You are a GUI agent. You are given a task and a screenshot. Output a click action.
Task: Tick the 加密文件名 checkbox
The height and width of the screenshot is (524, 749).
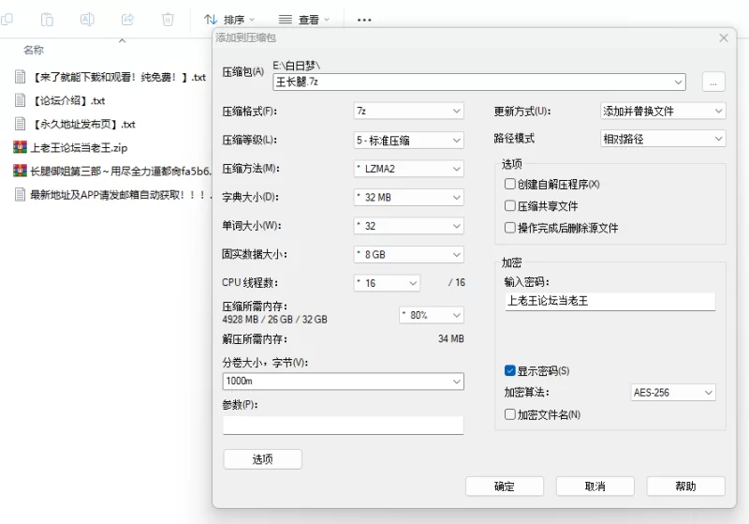509,414
